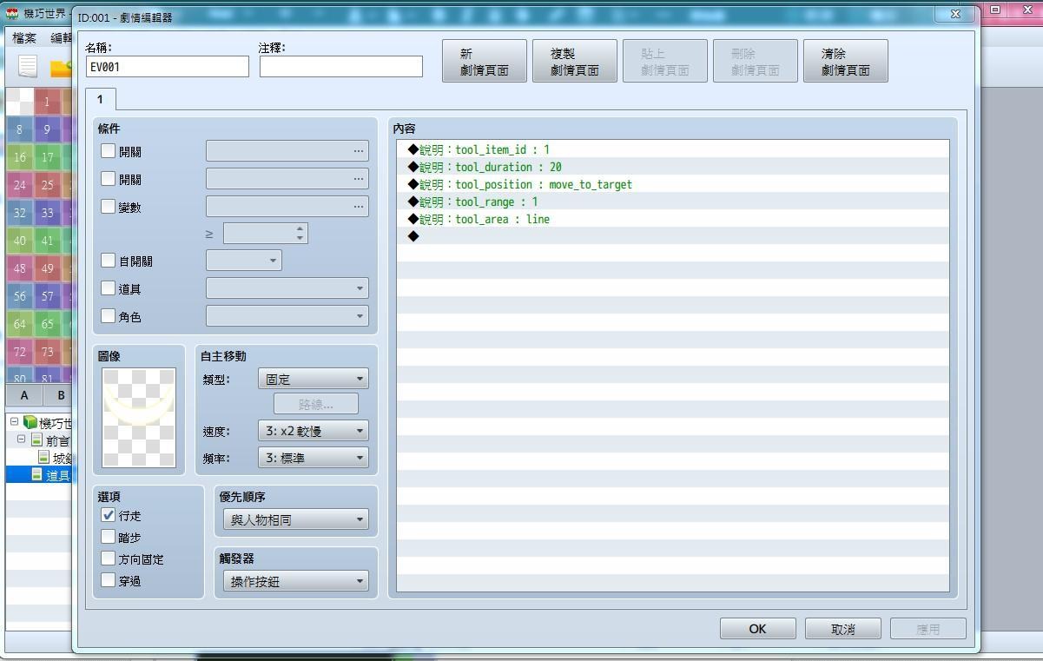Open the 角色 condition dropdown
The image size is (1043, 661).
pos(287,316)
